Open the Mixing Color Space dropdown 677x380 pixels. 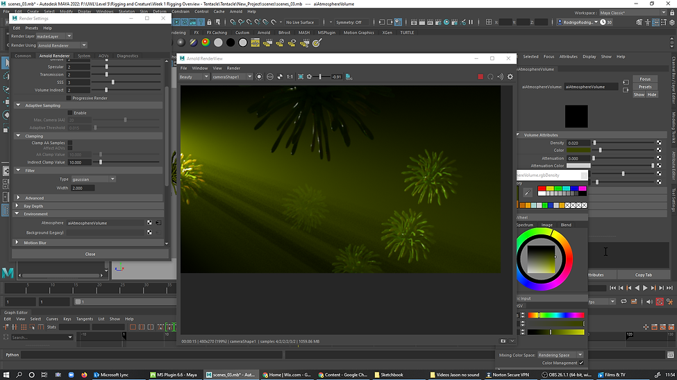(560, 355)
